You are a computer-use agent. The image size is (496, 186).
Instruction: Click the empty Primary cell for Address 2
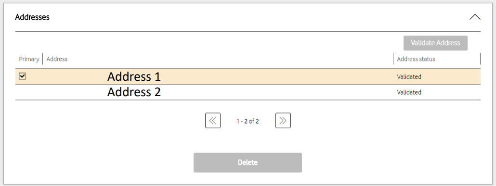29,92
